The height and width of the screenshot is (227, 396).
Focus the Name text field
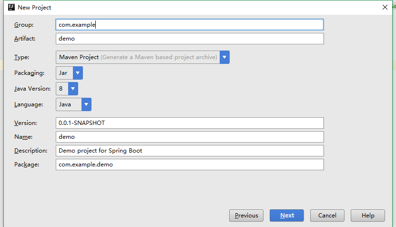190,137
